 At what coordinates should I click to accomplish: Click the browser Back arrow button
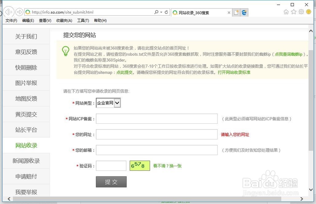click(9, 12)
